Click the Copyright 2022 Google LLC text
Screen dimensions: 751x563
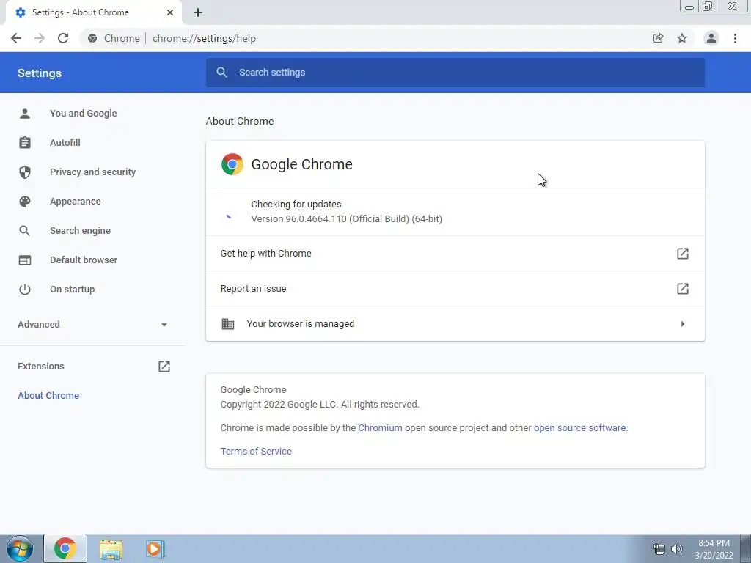[320, 405]
